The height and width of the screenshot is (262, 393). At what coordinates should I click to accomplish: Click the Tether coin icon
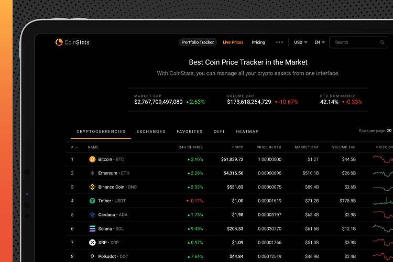click(92, 201)
